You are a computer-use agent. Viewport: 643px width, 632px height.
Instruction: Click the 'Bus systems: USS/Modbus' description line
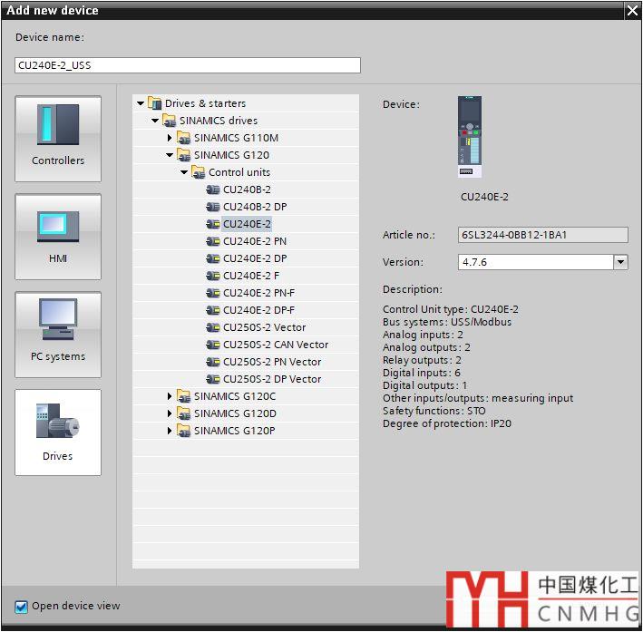point(447,322)
